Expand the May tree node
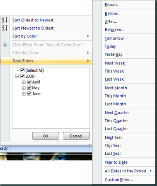The width and height of the screenshot is (157, 186). [x=24, y=88]
